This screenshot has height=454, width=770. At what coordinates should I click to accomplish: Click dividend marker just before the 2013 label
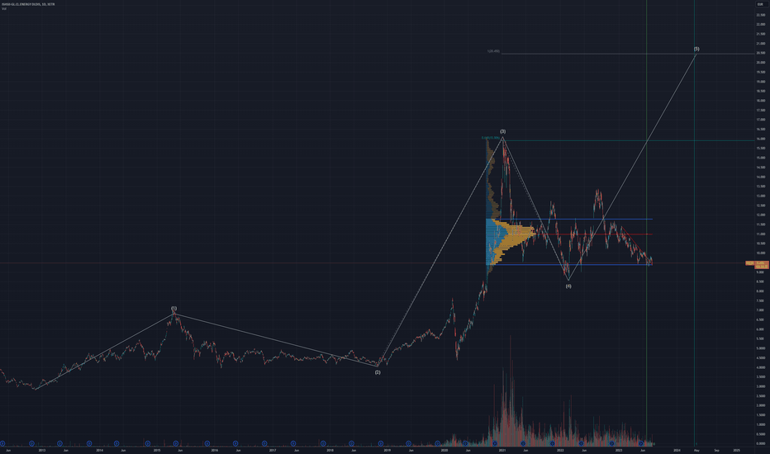[x=31, y=443]
